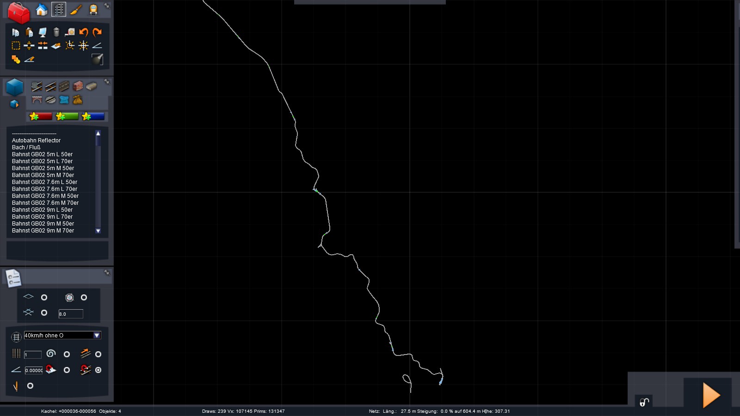The image size is (740, 416).
Task: Select the brown sack category
Action: pos(78,100)
